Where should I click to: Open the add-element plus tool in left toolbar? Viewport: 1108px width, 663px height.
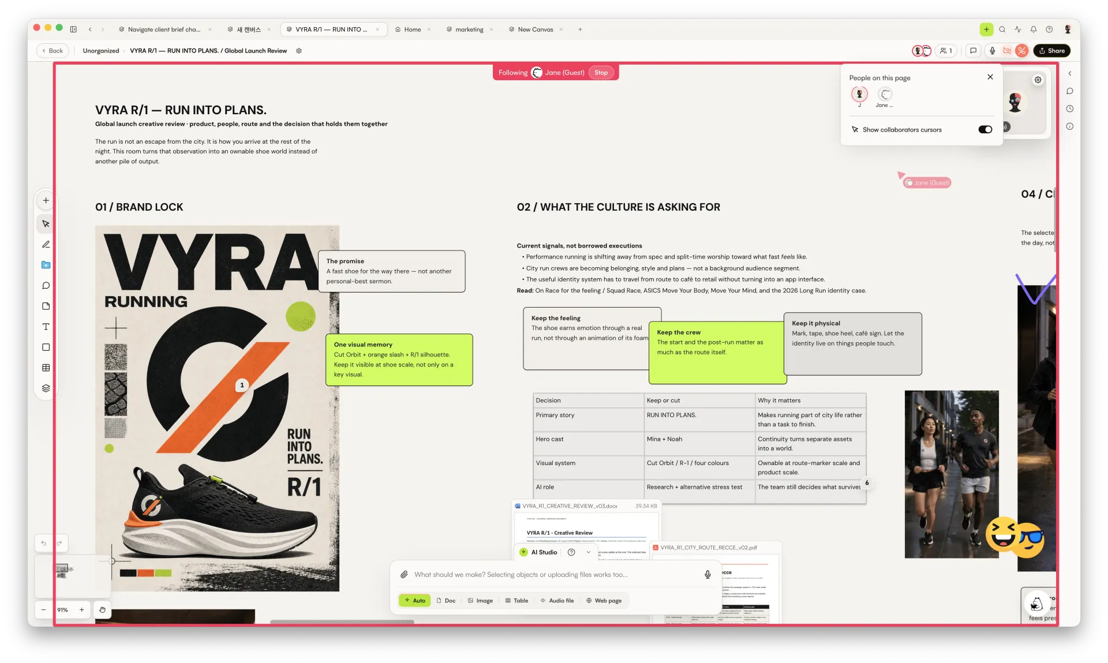pos(46,201)
